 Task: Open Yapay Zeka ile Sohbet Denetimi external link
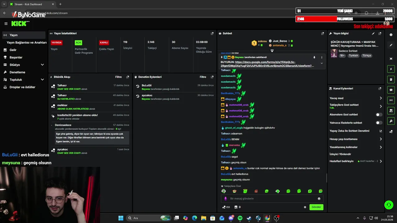click(x=381, y=131)
